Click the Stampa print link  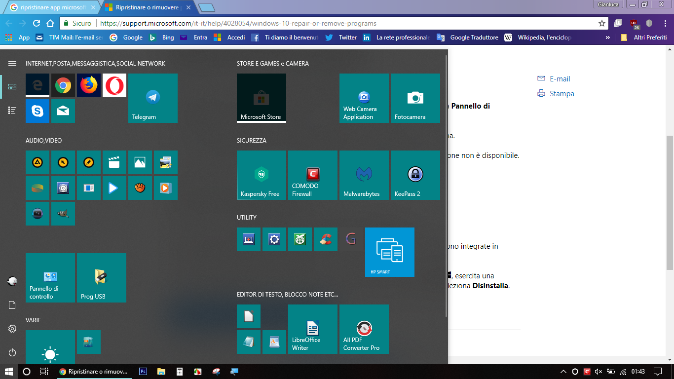coord(556,94)
